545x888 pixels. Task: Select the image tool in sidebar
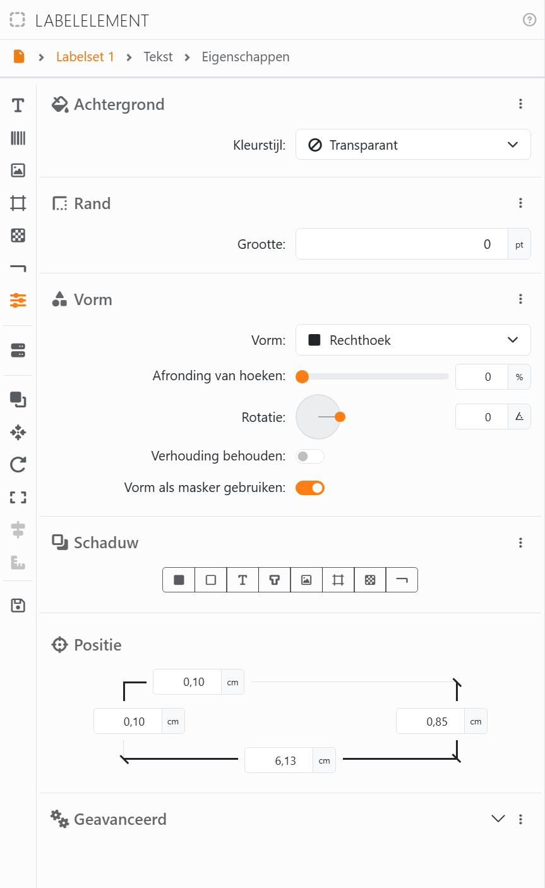click(18, 170)
